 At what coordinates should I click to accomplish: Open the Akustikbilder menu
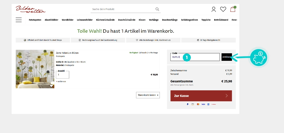(x=51, y=20)
